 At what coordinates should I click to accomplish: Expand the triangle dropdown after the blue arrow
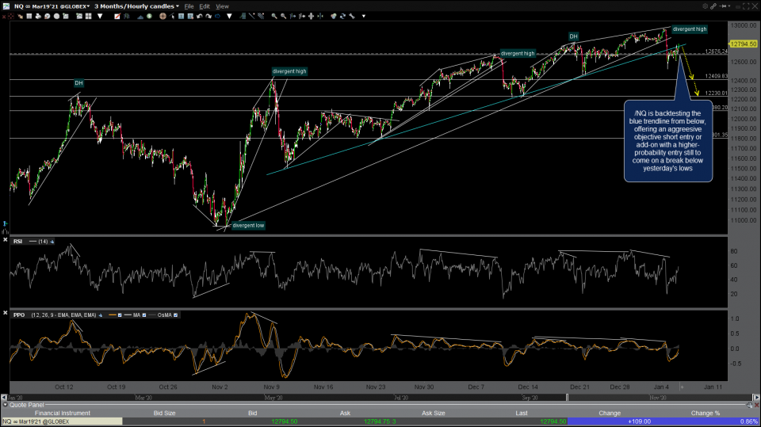point(229,16)
